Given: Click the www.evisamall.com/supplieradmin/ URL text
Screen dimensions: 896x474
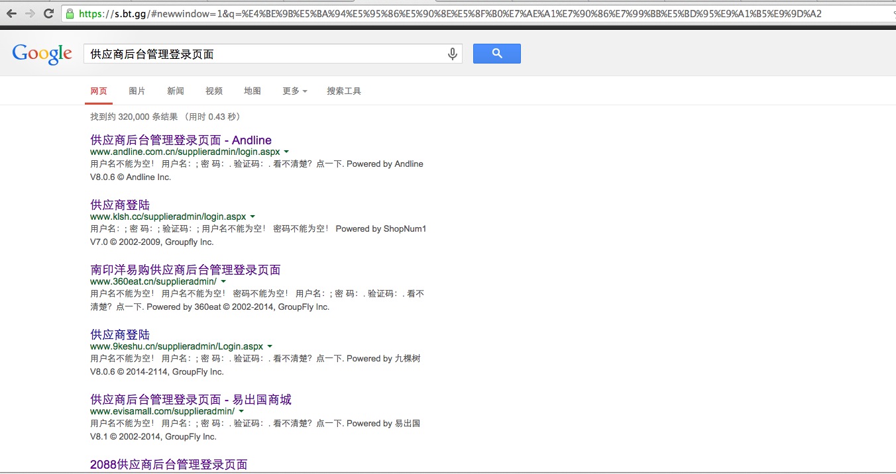Looking at the screenshot, I should point(162,412).
